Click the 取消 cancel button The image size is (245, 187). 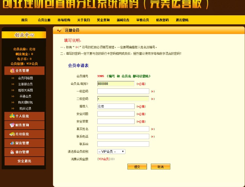pos(160,167)
